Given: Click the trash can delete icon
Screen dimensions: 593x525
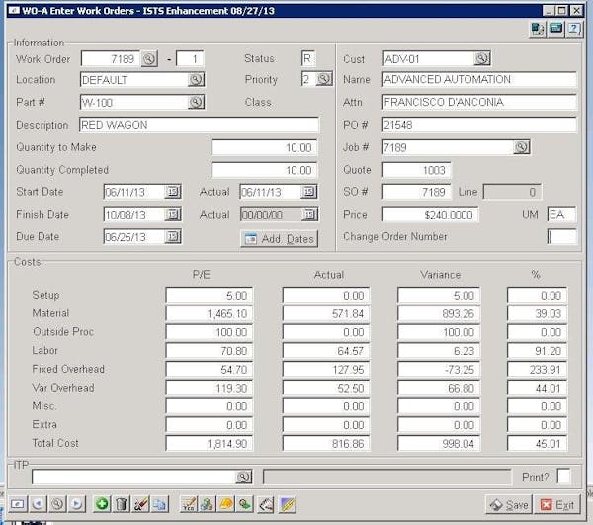Looking at the screenshot, I should pyautogui.click(x=122, y=504).
